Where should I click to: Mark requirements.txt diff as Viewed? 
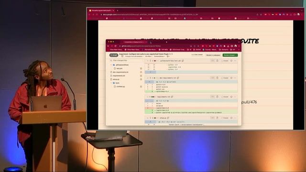(225, 97)
